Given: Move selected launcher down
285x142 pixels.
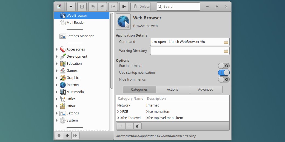Looking at the screenshot, I should (x=67, y=135).
